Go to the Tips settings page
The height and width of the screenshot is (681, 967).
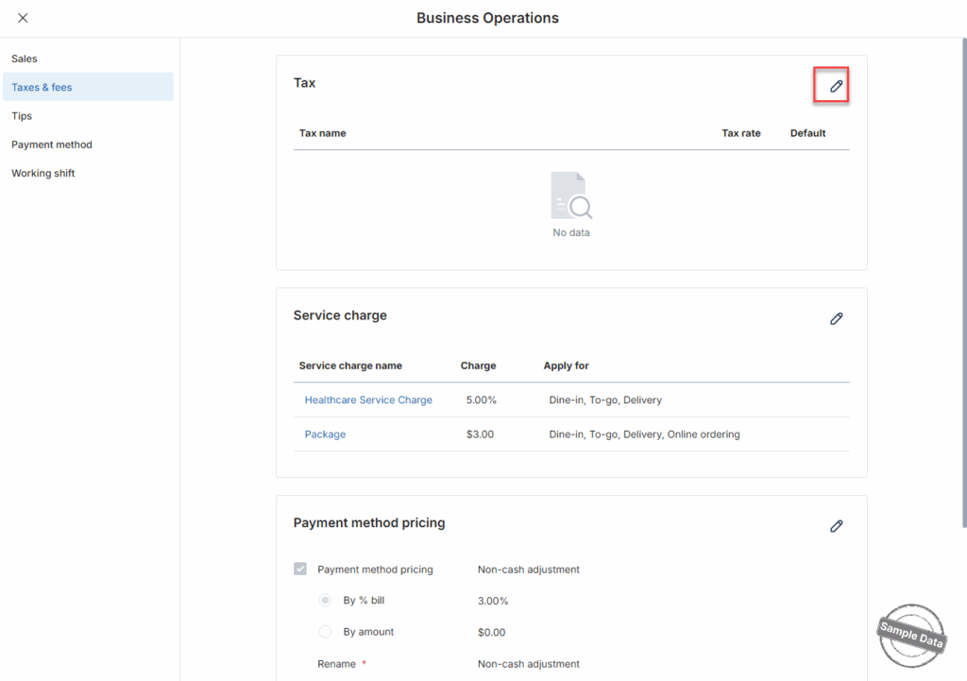[x=22, y=116]
